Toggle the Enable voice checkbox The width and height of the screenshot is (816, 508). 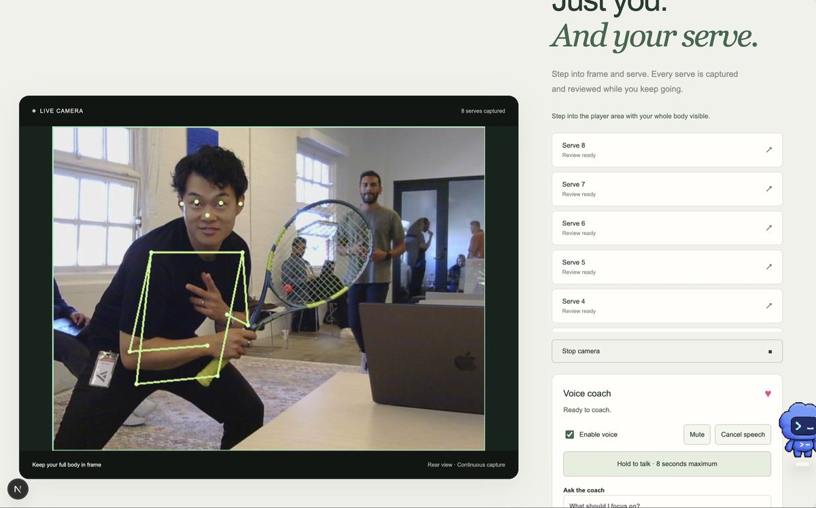click(x=570, y=435)
